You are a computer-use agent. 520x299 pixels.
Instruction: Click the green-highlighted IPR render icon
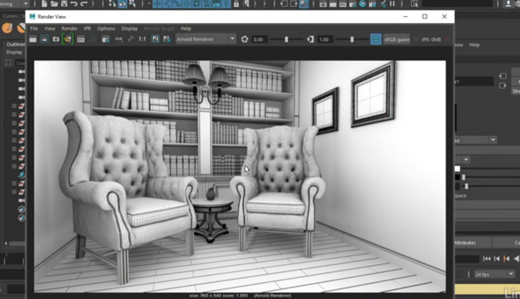point(67,39)
